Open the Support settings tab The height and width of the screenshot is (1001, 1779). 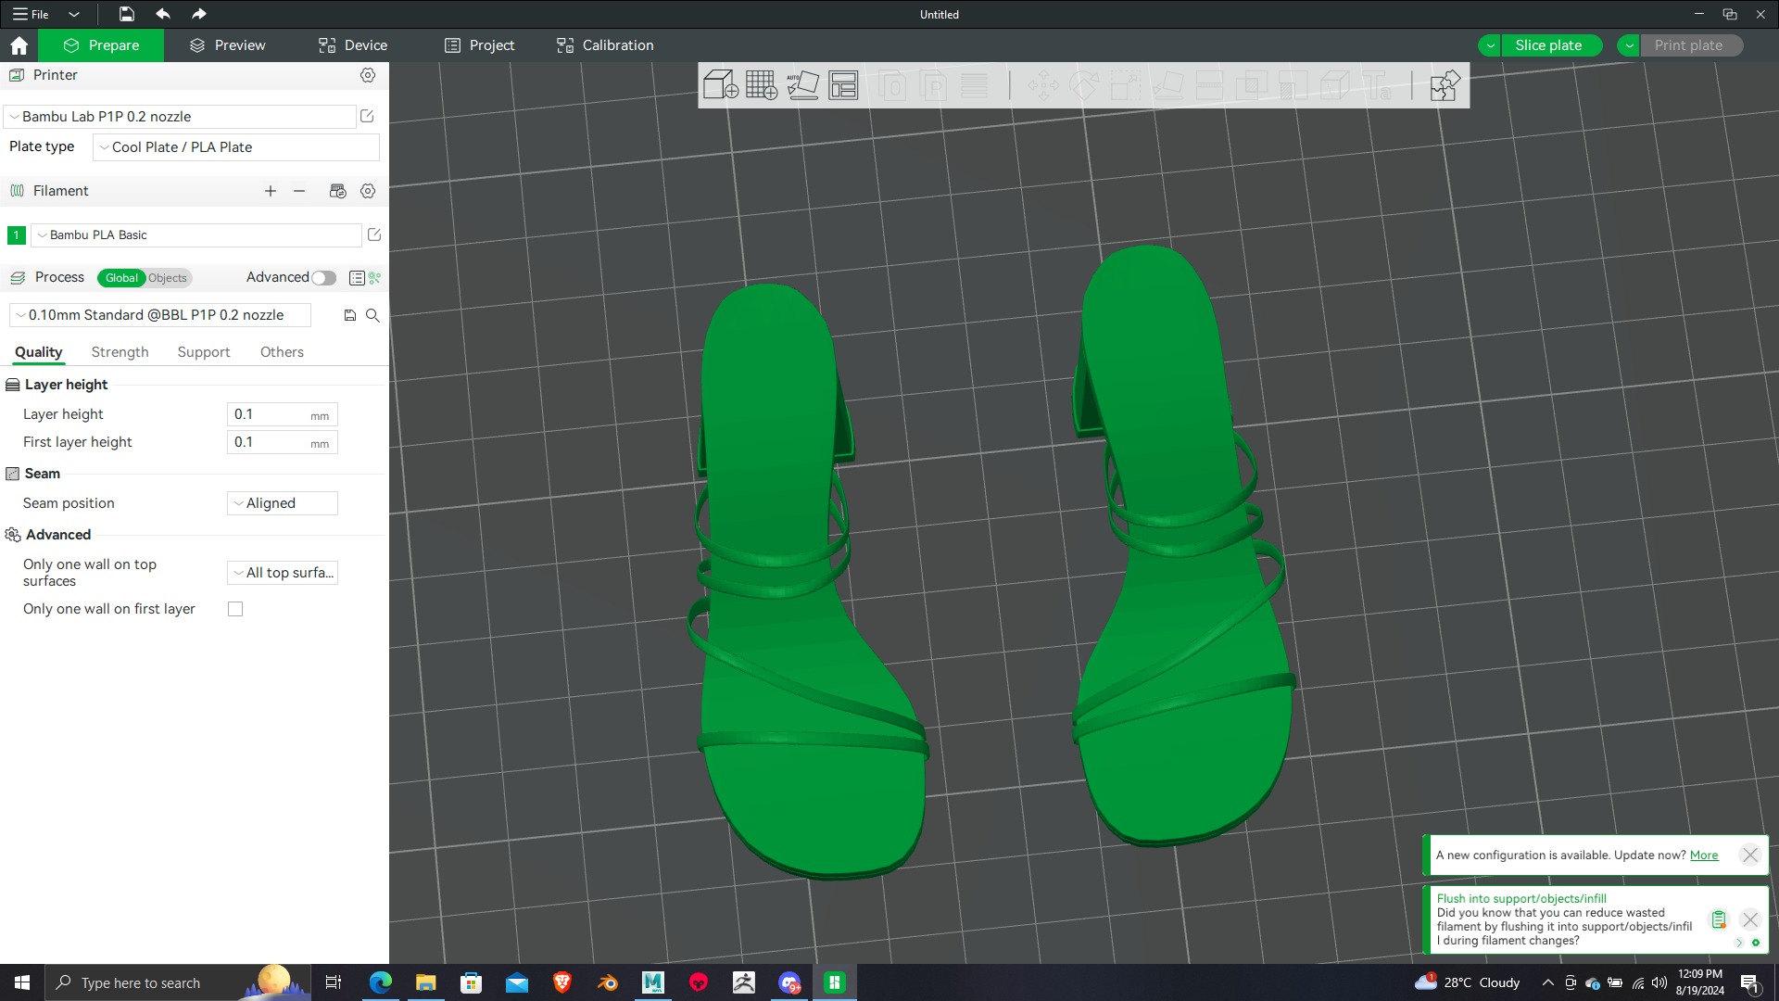click(x=204, y=352)
